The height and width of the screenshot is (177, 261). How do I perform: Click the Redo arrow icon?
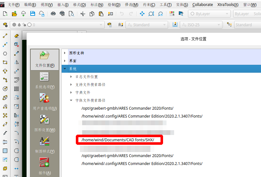coord(131,14)
